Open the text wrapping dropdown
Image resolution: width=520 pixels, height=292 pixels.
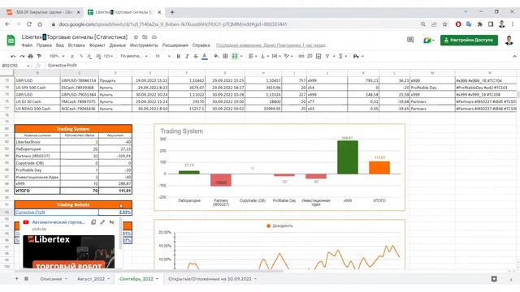(x=276, y=56)
